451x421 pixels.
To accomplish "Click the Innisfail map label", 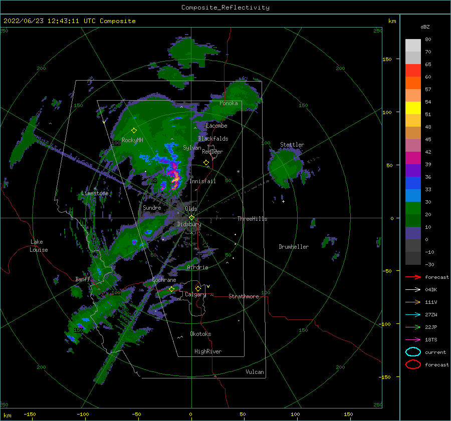I will (x=202, y=181).
